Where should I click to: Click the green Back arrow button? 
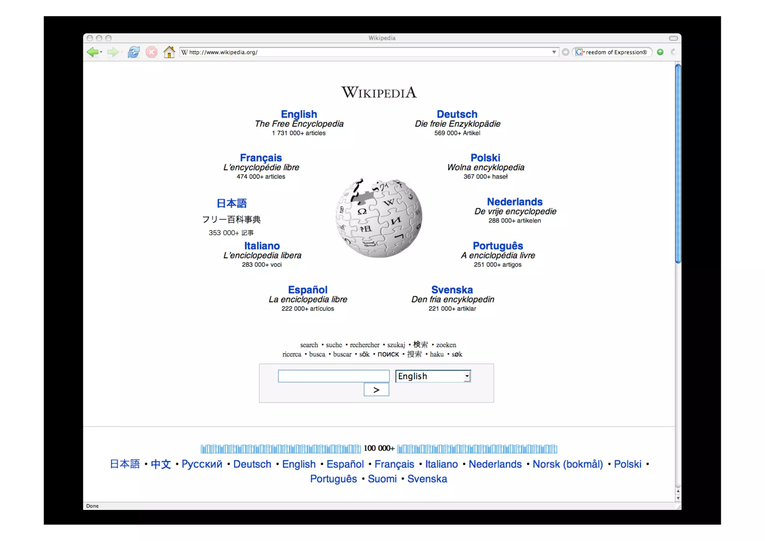(x=92, y=52)
